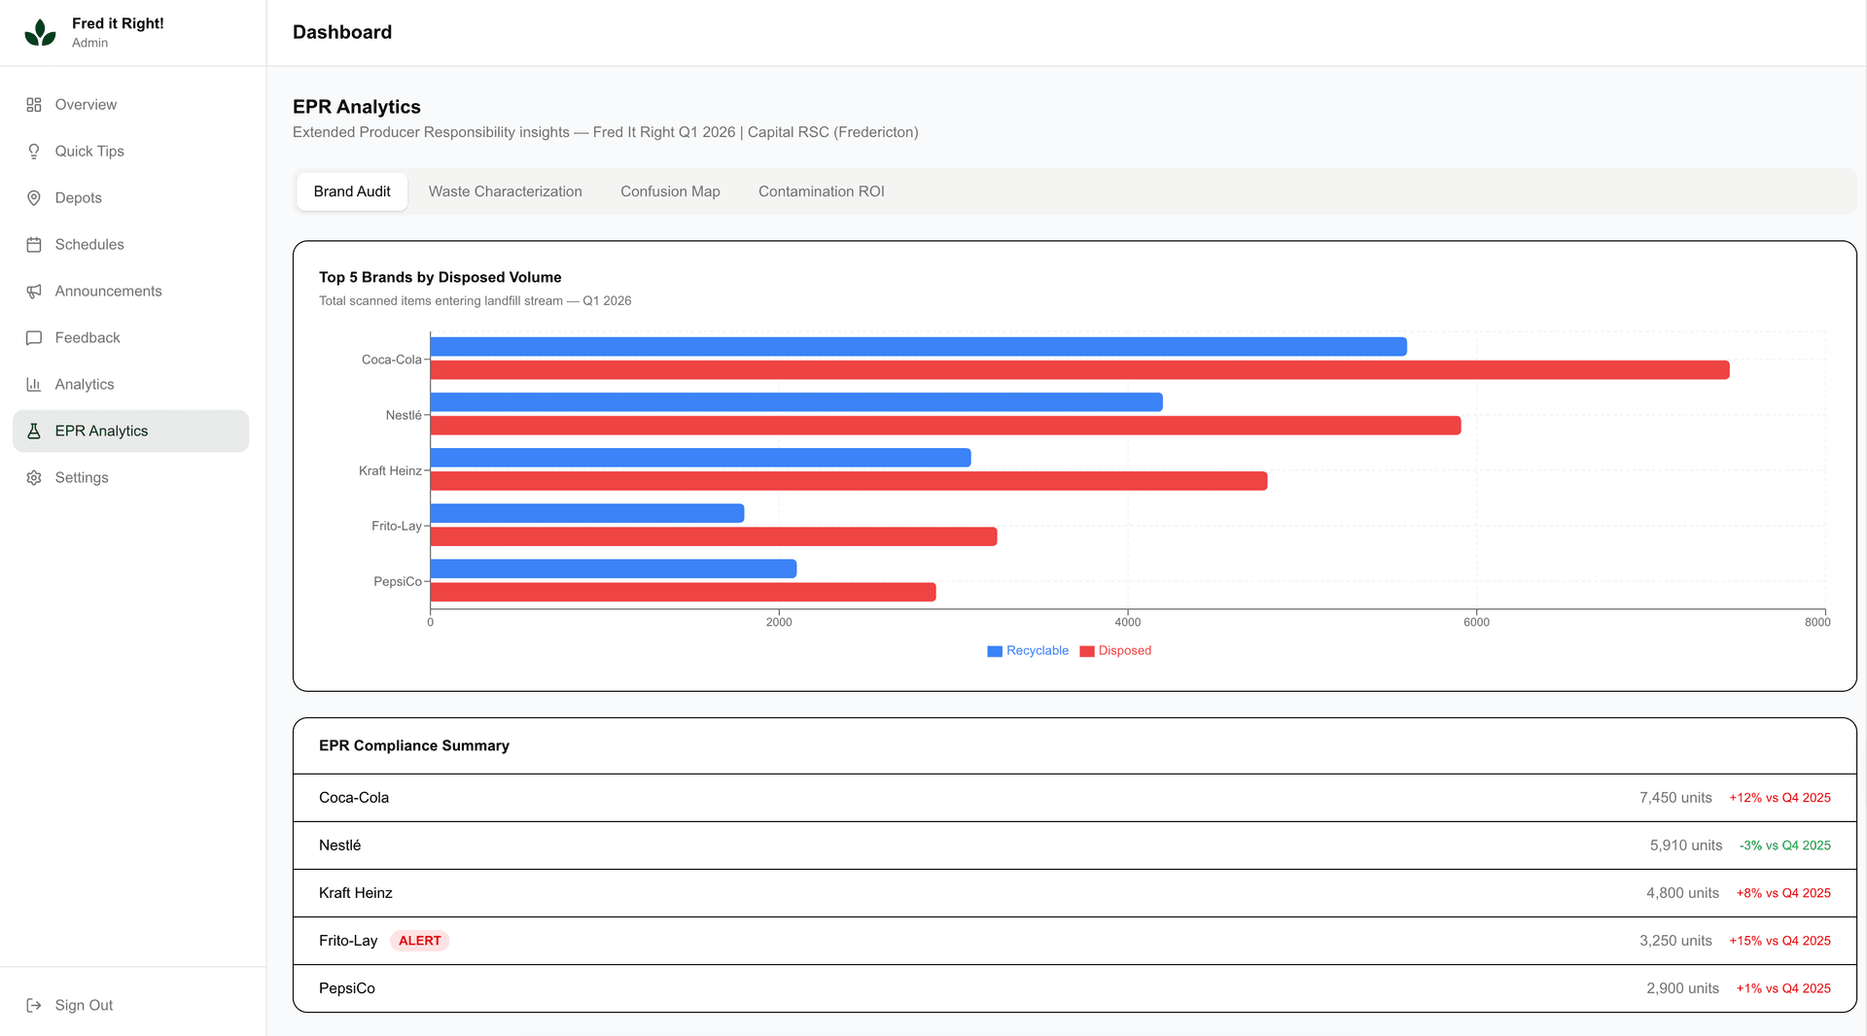Click the +15% vs Q4 2025 change
The width and height of the screenshot is (1867, 1036).
click(1779, 941)
